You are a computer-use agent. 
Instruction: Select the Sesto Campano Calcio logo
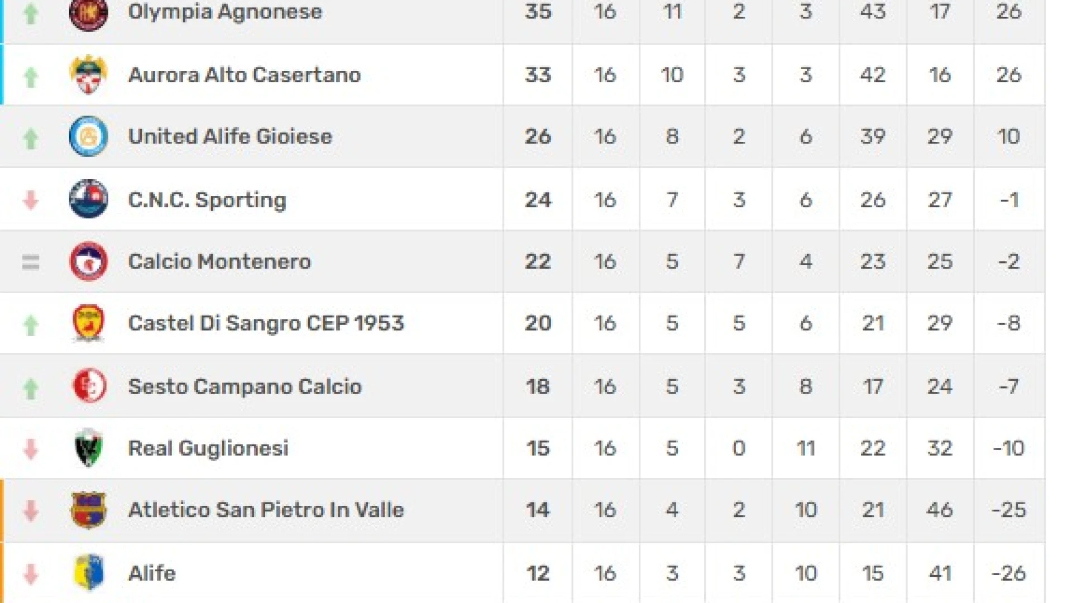point(89,386)
